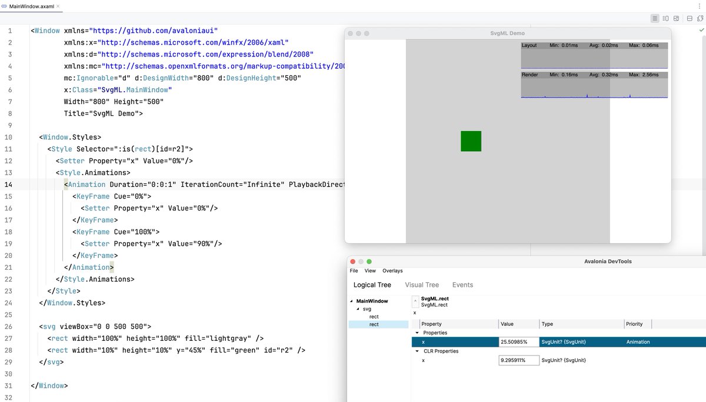
Task: Click the opening <Window.Styles> tag
Action: pyautogui.click(x=70, y=137)
